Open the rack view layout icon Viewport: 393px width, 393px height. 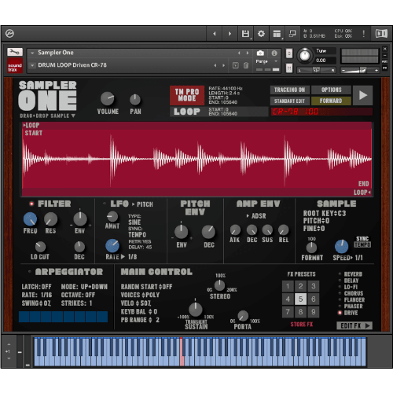[x=277, y=34]
